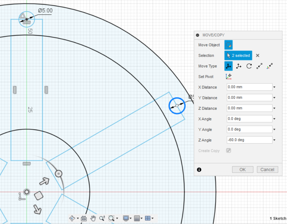Click the rotation manipulator ring handle

59,174
